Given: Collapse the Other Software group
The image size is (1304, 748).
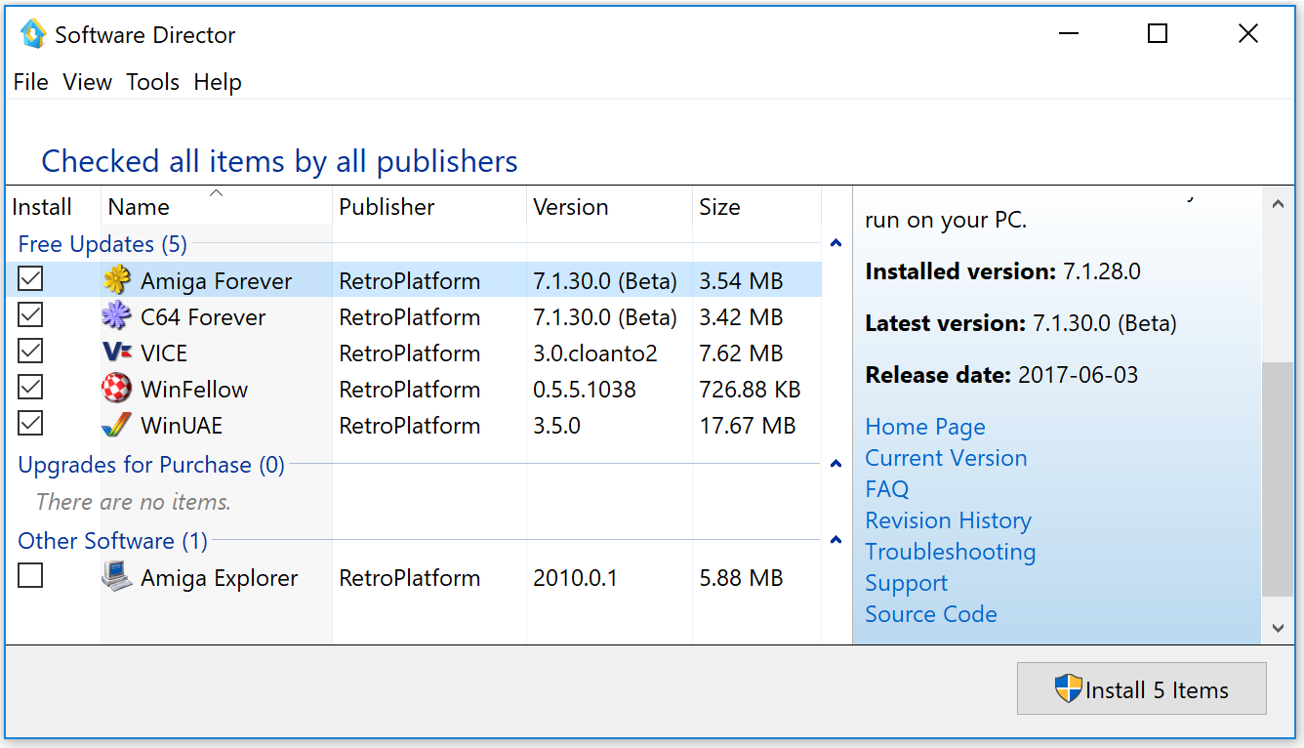Looking at the screenshot, I should click(x=835, y=540).
